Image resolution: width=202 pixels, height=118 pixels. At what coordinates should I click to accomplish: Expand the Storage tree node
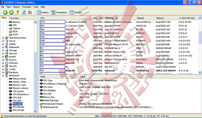click(x=3, y=51)
